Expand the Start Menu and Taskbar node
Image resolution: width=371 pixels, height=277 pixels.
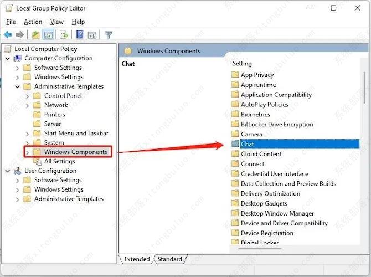coord(27,134)
